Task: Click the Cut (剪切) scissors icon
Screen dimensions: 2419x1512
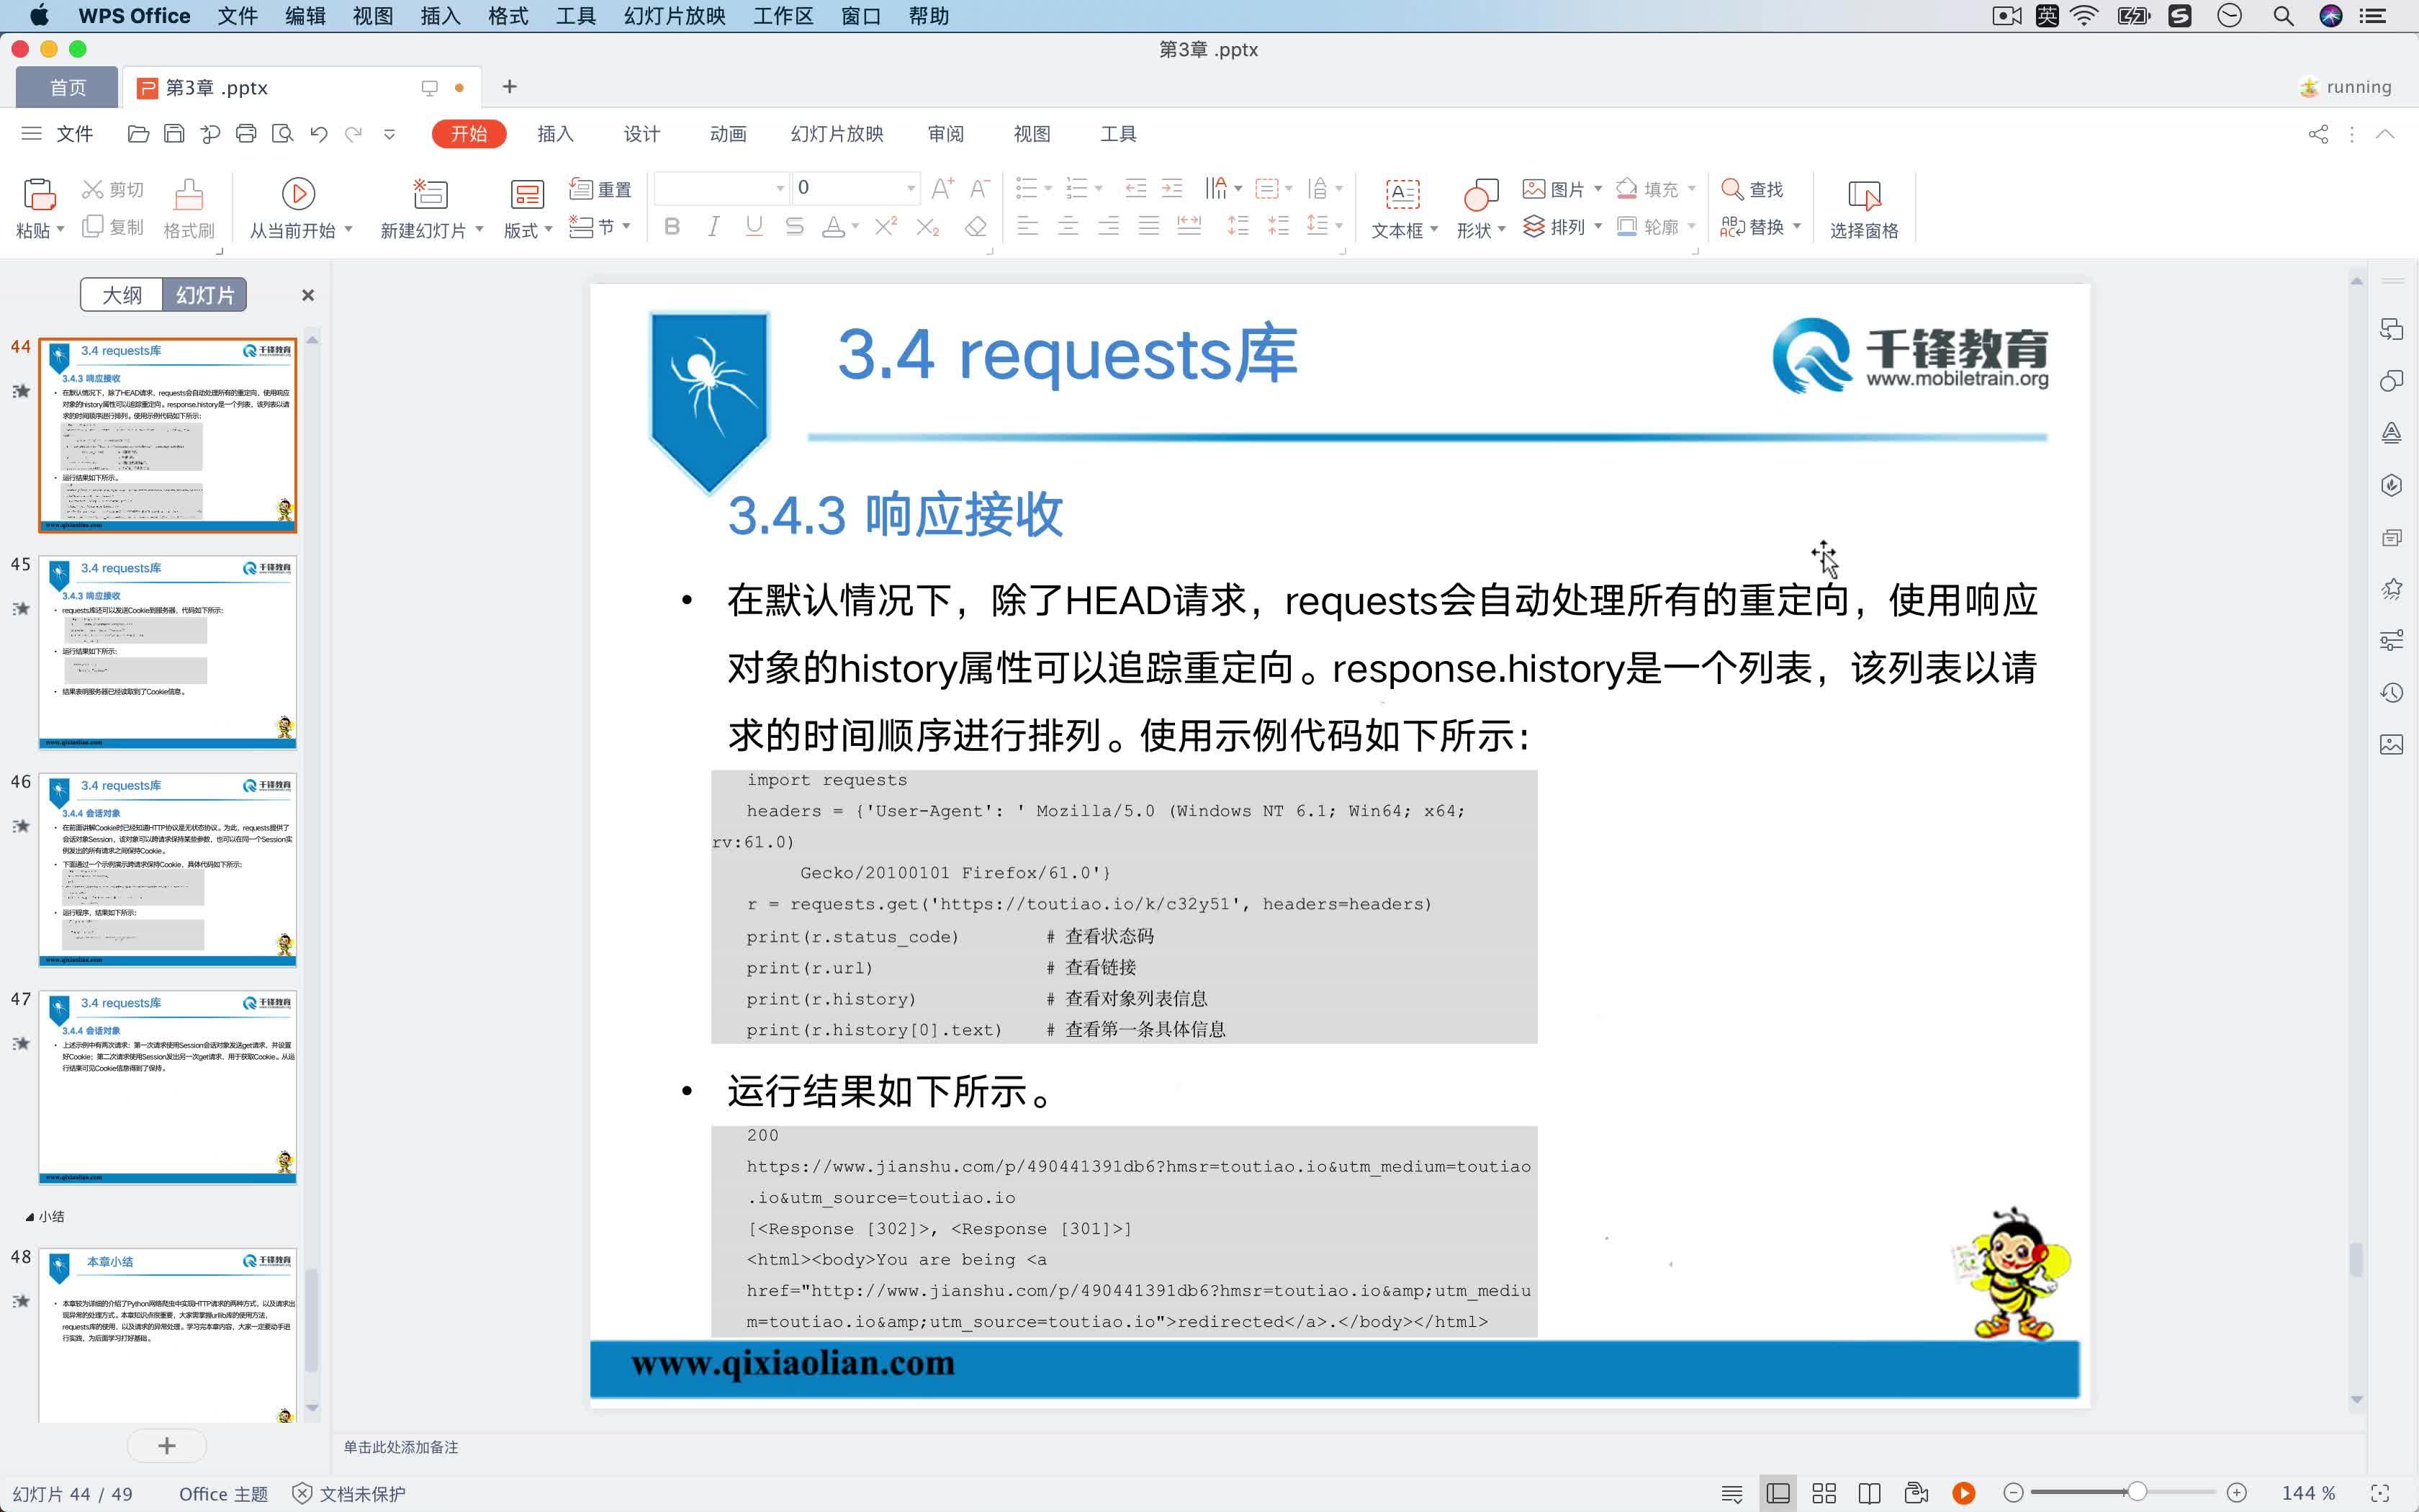Action: coord(112,189)
